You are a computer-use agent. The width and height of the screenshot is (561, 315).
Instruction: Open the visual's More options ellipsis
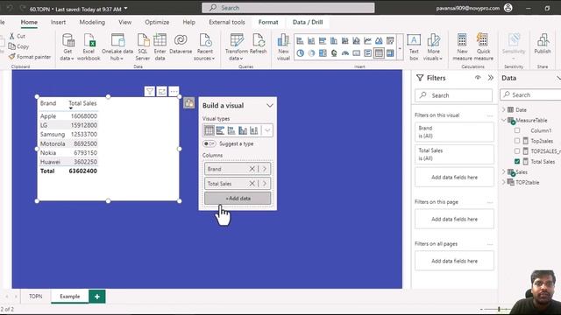[174, 91]
